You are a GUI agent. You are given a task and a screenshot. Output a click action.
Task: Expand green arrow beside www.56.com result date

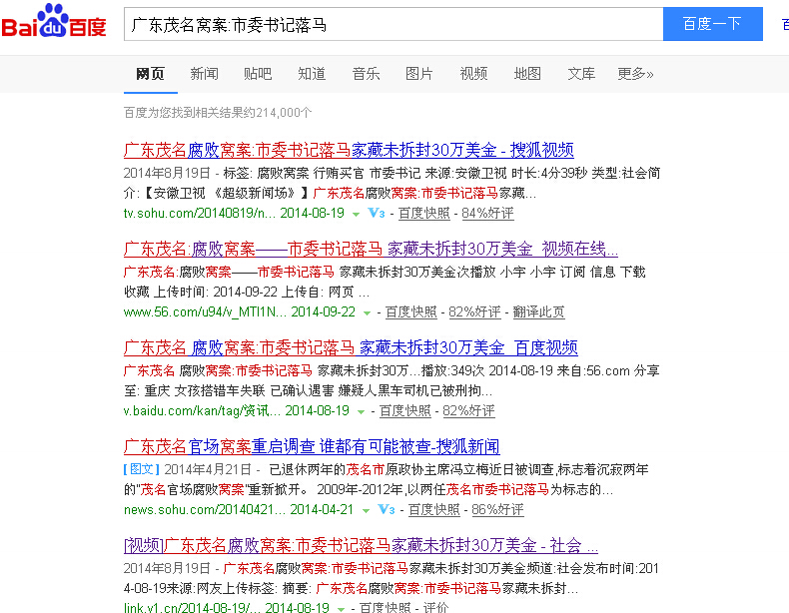(x=367, y=313)
